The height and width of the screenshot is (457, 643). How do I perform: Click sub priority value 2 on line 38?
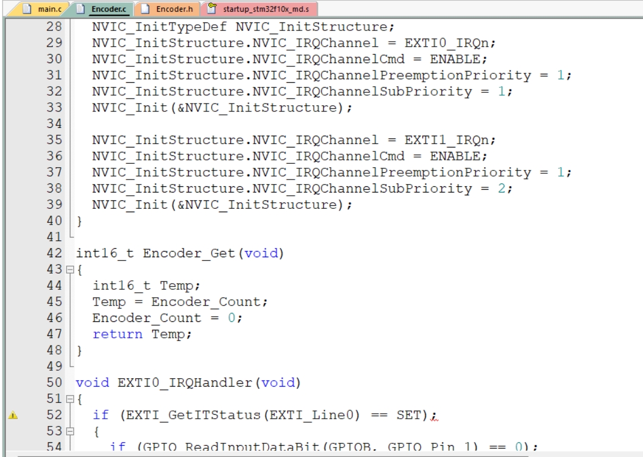point(502,189)
